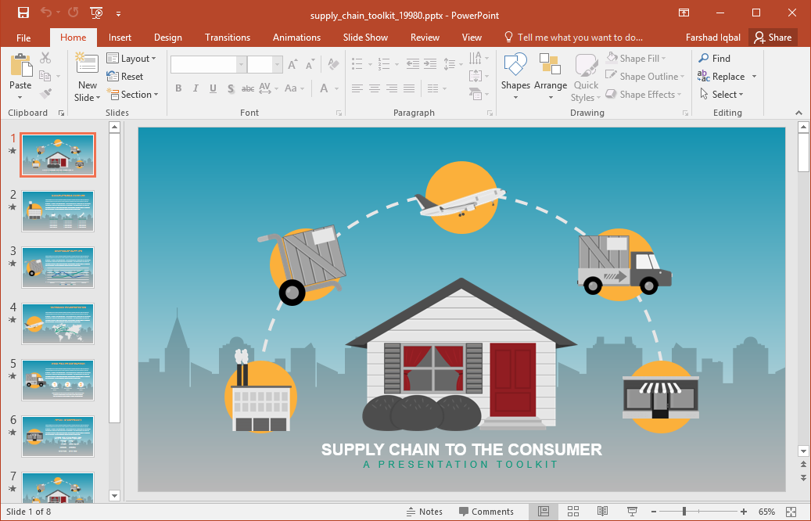Click the Format Painter brush icon
Image resolution: width=811 pixels, height=521 pixels.
[45, 94]
